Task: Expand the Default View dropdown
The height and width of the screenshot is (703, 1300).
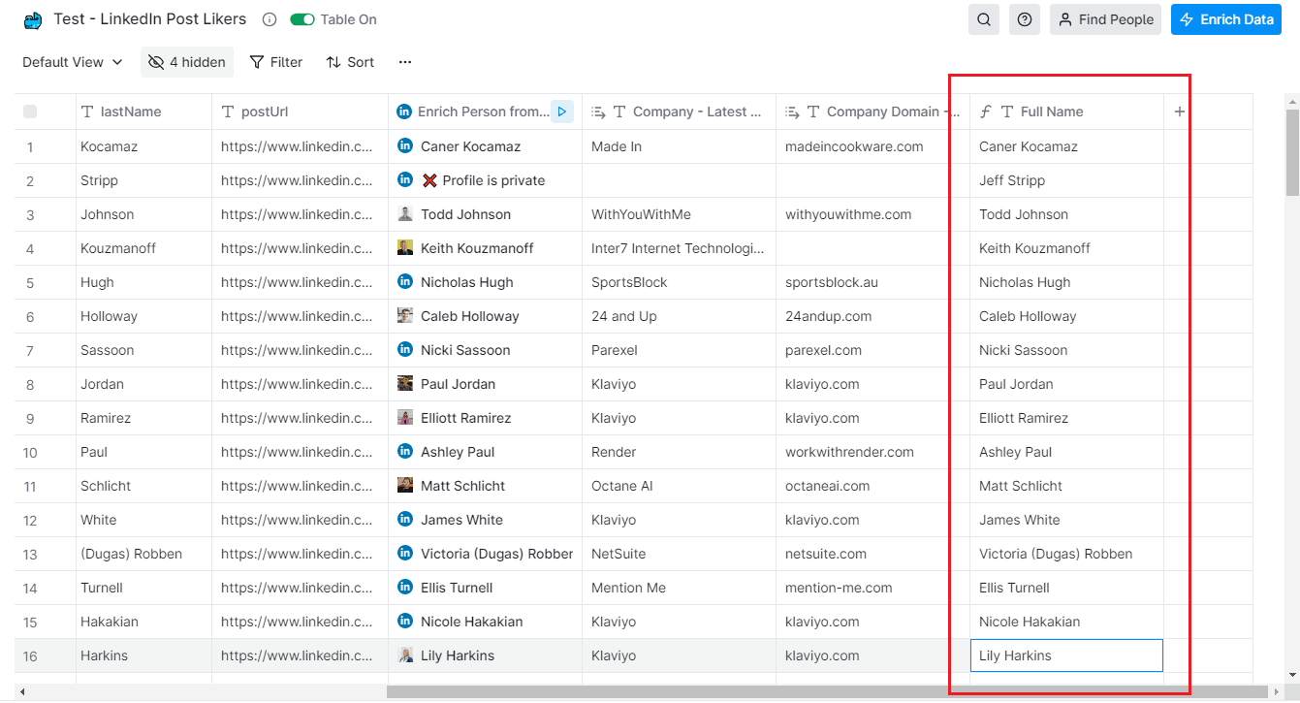Action: point(73,62)
